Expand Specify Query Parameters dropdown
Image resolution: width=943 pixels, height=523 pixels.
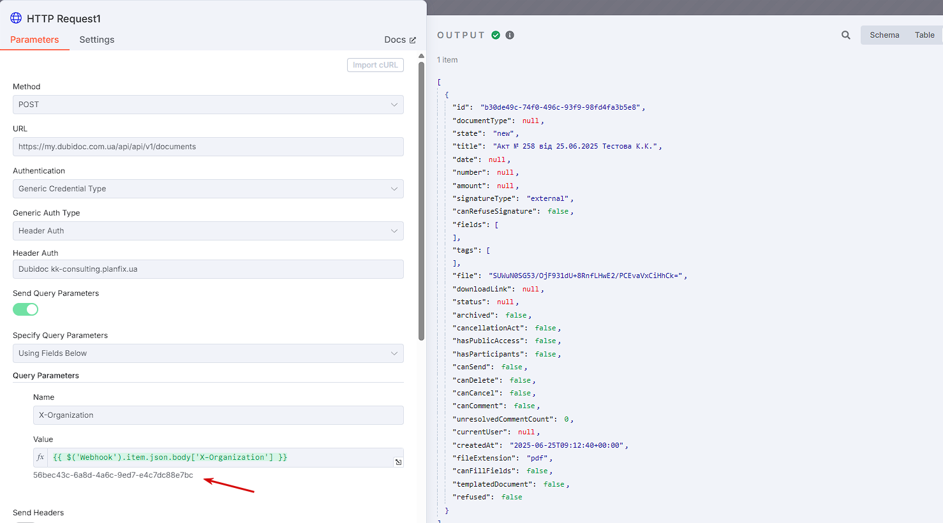(208, 353)
